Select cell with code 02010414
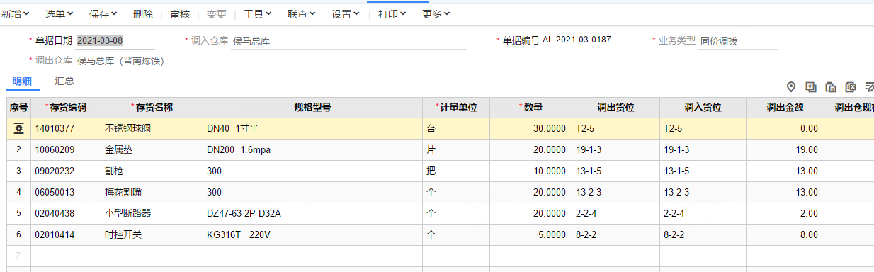874x272 pixels. [x=66, y=235]
